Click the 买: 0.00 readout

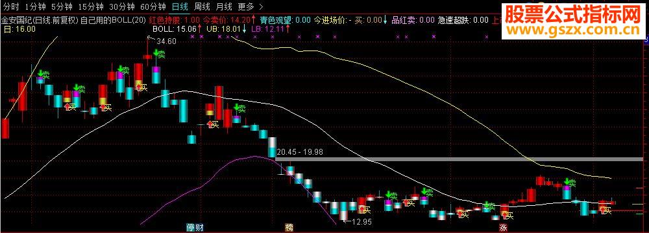coord(368,19)
